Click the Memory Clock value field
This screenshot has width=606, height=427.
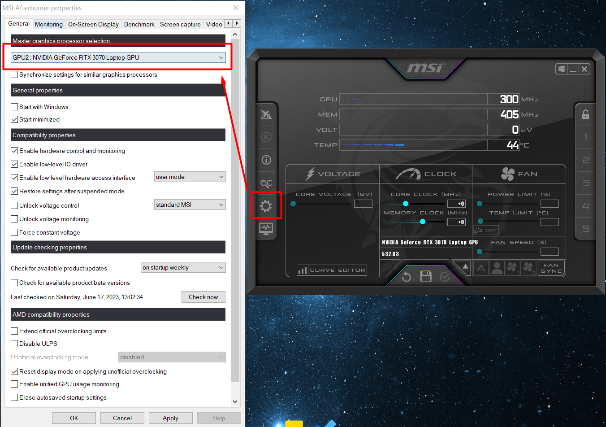(x=456, y=222)
